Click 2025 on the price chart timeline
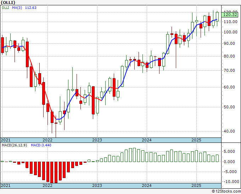This screenshot has height=194, width=241. (x=196, y=140)
